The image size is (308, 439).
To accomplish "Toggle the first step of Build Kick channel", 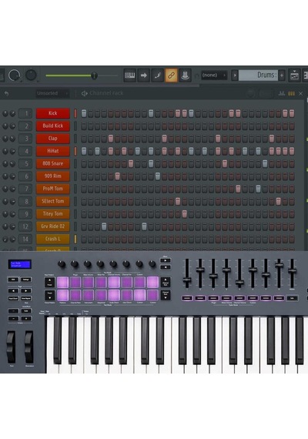I will coord(84,126).
